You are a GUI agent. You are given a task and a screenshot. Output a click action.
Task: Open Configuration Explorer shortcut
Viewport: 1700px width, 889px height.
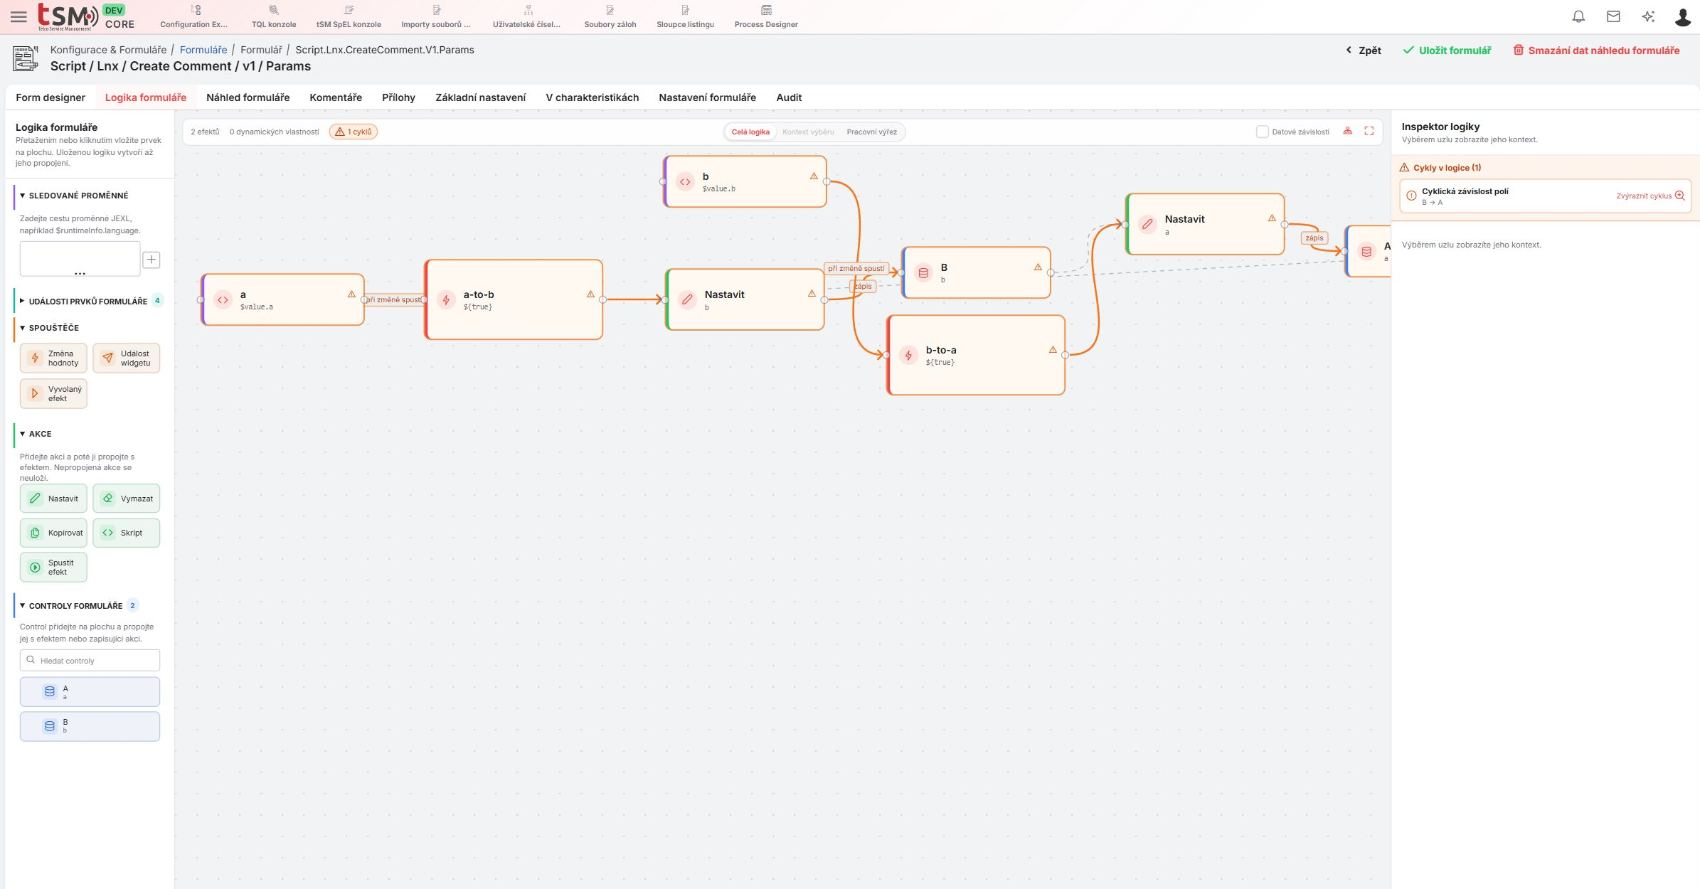pos(194,17)
